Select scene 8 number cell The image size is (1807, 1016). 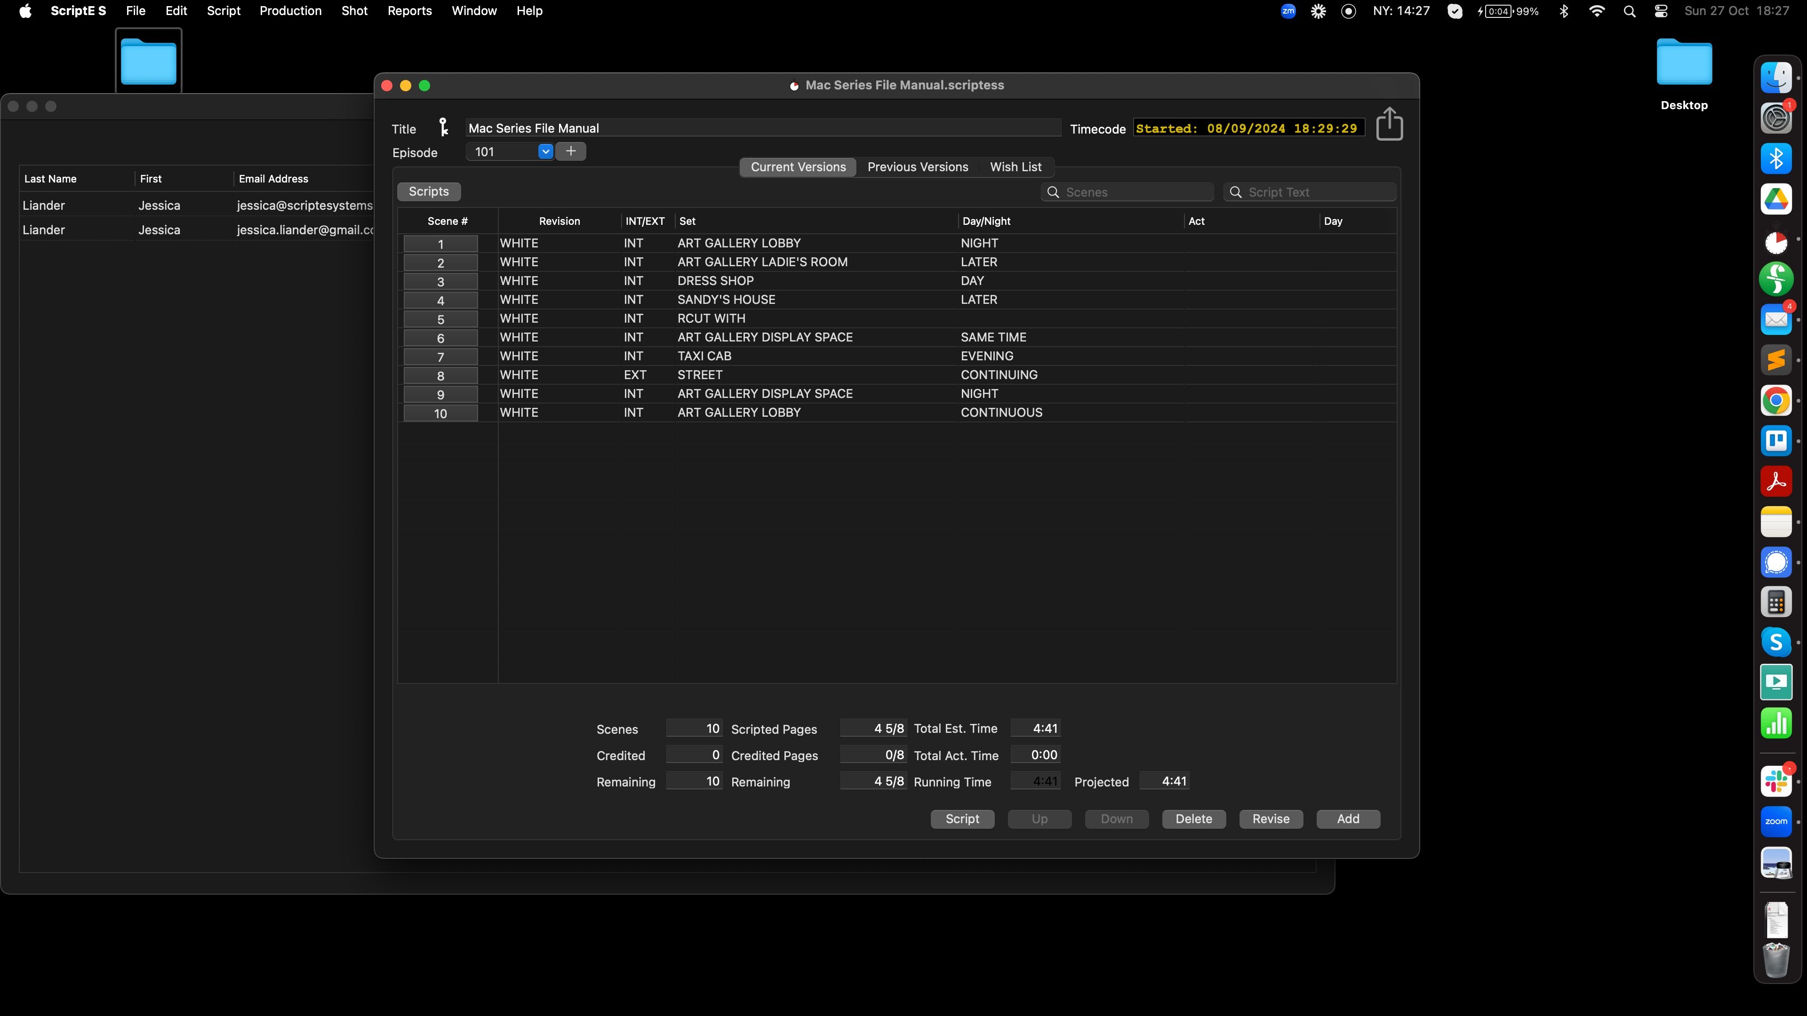[x=440, y=376]
